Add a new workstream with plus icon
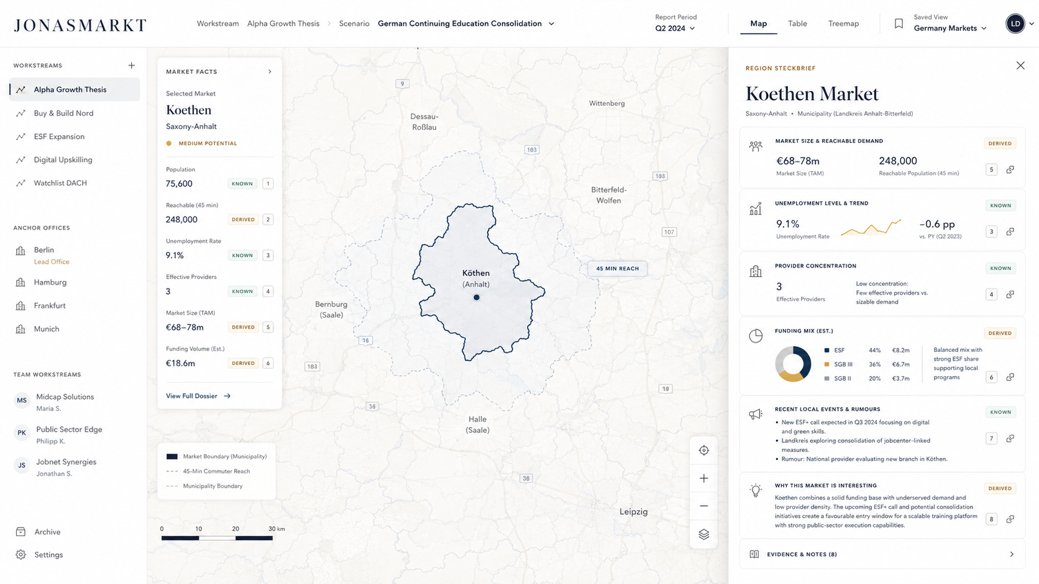 pyautogui.click(x=131, y=65)
